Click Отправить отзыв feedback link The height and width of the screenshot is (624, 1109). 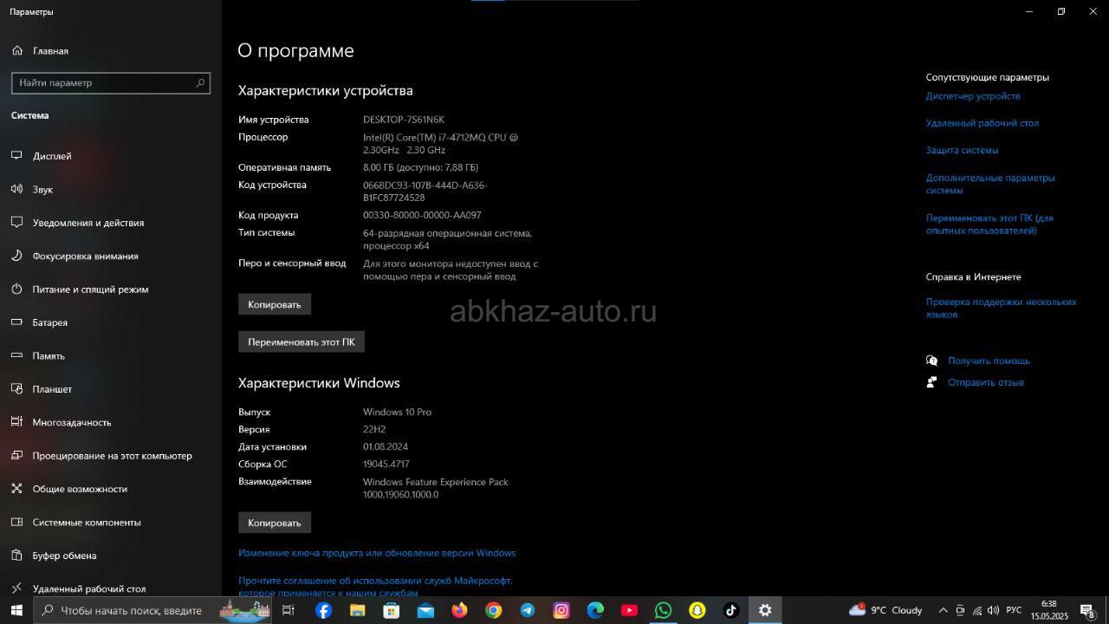[x=986, y=382]
